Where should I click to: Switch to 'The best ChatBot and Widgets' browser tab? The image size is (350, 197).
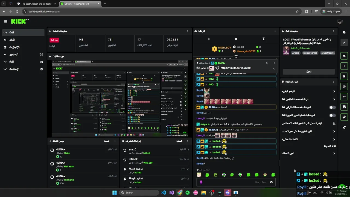[36, 4]
